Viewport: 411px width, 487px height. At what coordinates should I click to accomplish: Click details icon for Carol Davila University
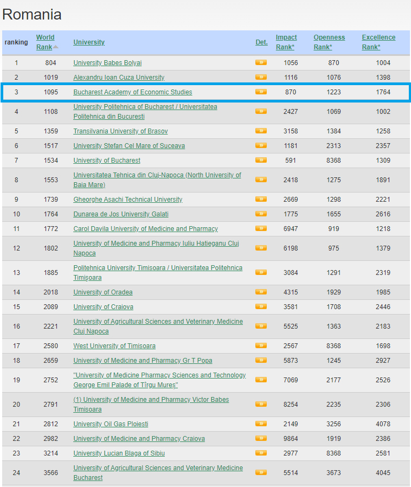261,228
